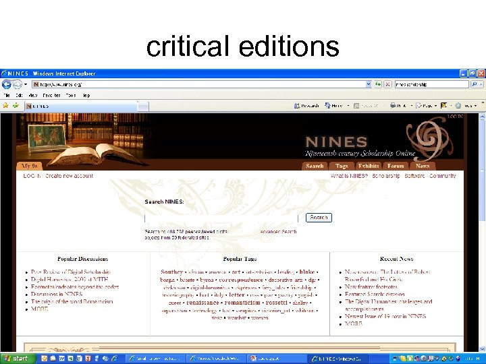The width and height of the screenshot is (486, 364).
Task: Click the Software link
Action: click(x=414, y=176)
